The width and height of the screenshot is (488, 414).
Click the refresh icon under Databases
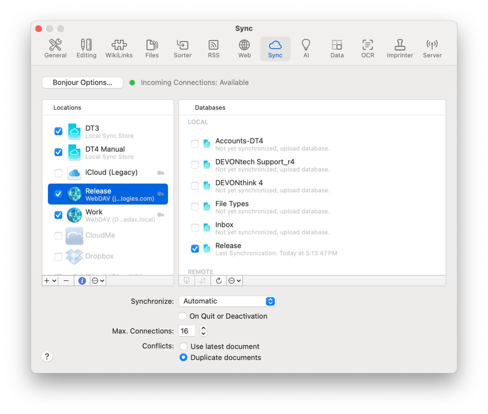(218, 280)
